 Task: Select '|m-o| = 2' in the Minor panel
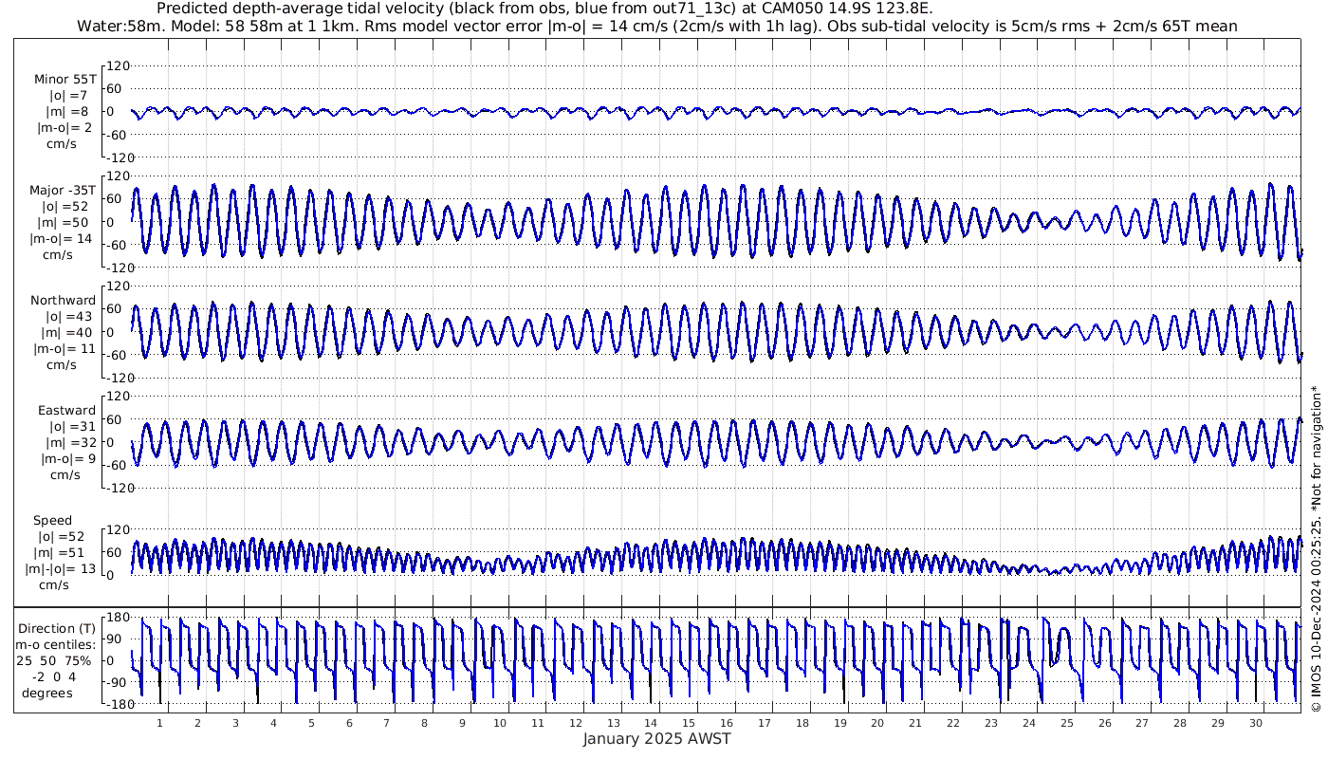(65, 128)
